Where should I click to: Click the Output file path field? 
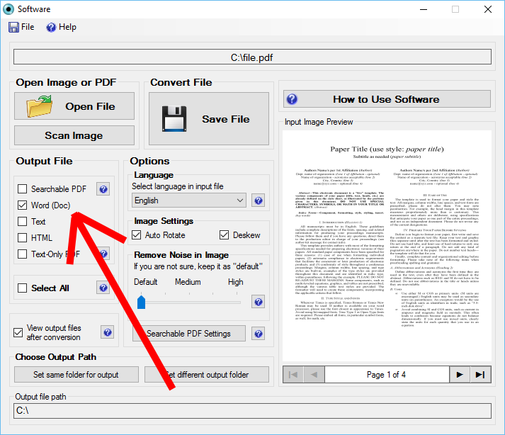[x=252, y=411]
